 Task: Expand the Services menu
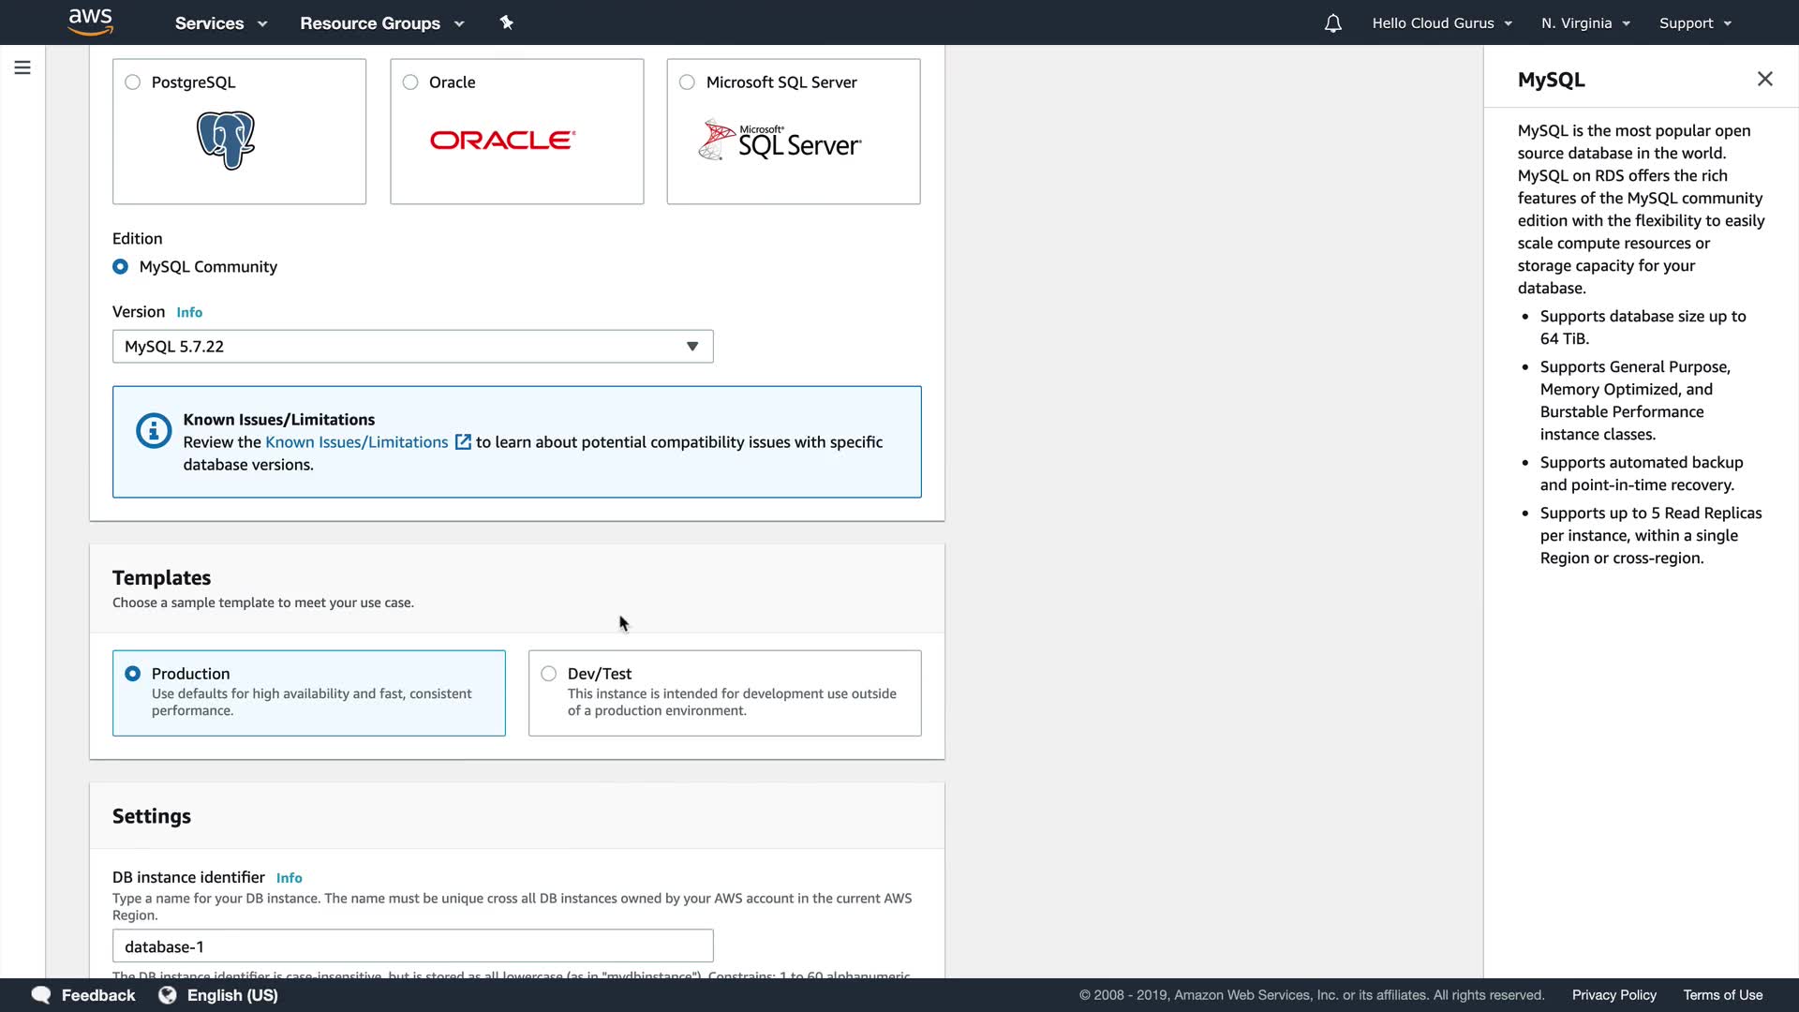tap(220, 23)
